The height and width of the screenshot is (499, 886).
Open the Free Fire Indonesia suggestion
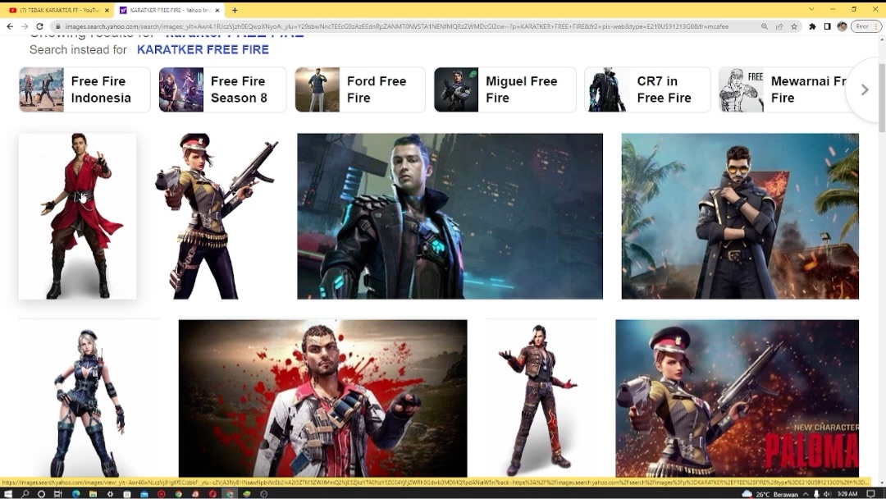click(84, 89)
